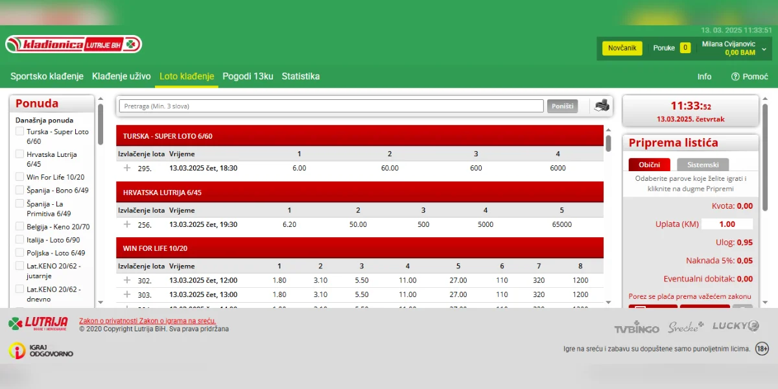Enable the Belgija - Keno 20/70 checkbox
The height and width of the screenshot is (389, 778).
[20, 226]
